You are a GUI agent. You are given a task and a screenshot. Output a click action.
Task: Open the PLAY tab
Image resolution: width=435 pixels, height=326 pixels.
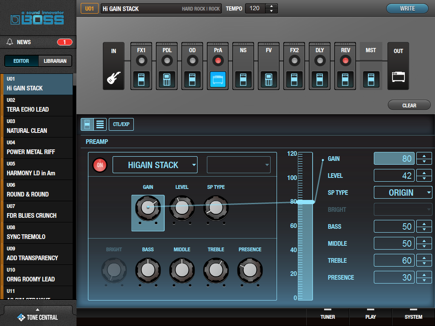(370, 317)
